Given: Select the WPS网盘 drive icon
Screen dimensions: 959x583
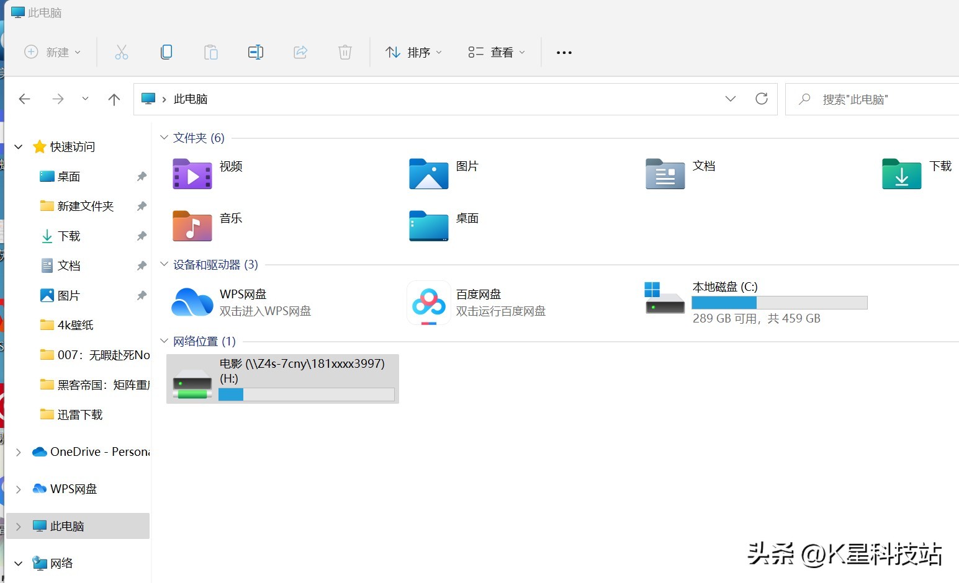Looking at the screenshot, I should click(x=192, y=303).
